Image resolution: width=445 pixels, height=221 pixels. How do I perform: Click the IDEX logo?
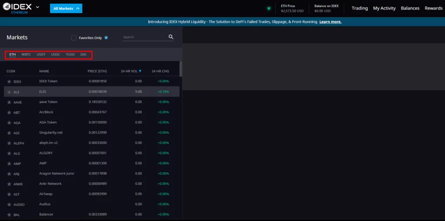click(x=17, y=8)
